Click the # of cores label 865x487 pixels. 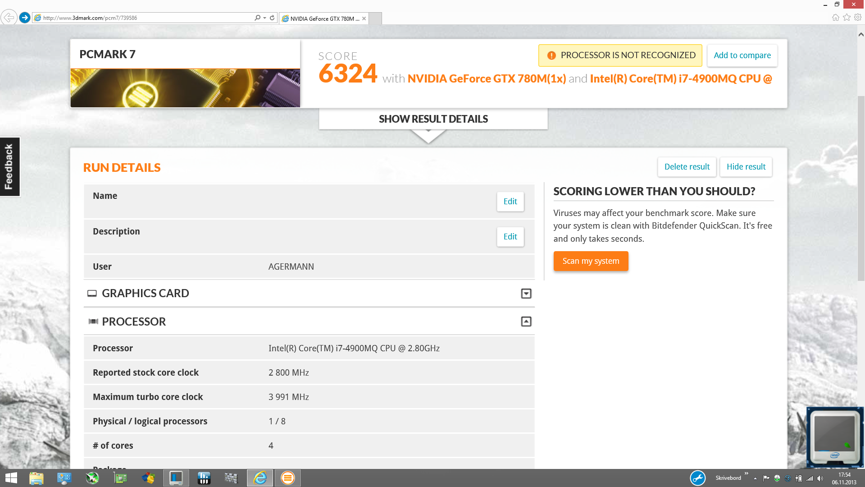pyautogui.click(x=113, y=446)
